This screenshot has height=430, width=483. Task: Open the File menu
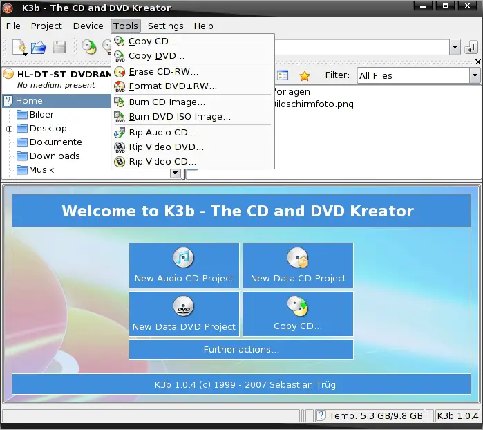point(13,26)
